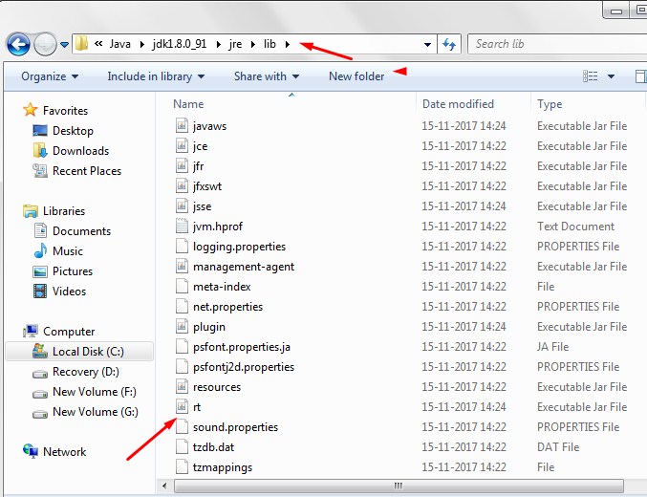Select Local Disk (C:) drive
This screenshot has width=647, height=497.
coord(87,352)
